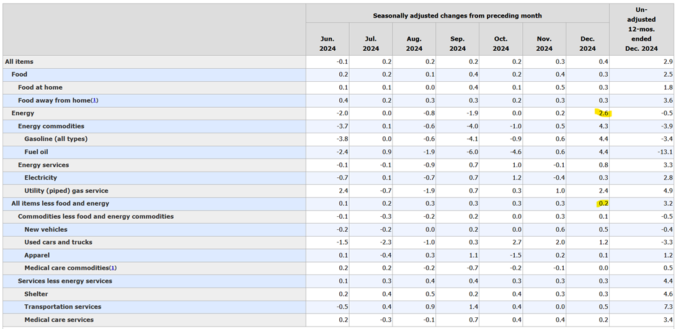The width and height of the screenshot is (676, 329).
Task: Select highlighted 0.2 in All items less food and energy row
Action: (x=602, y=203)
